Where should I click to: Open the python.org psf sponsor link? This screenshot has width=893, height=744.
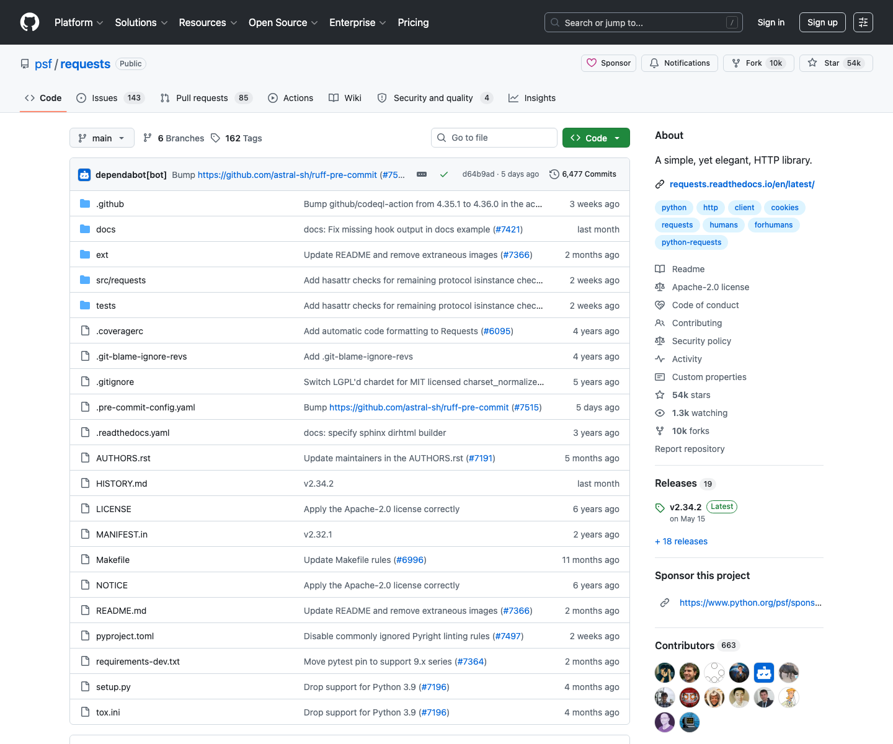pos(750,603)
